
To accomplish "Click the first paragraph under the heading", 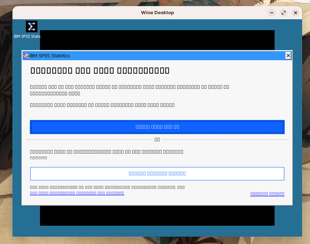I will [129, 90].
